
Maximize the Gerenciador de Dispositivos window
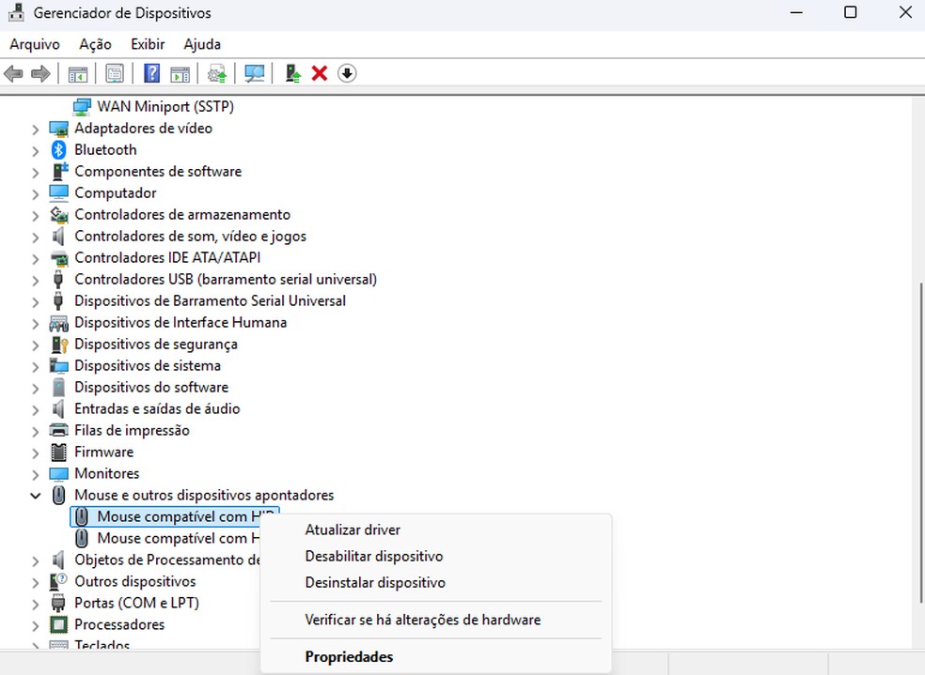coord(850,12)
